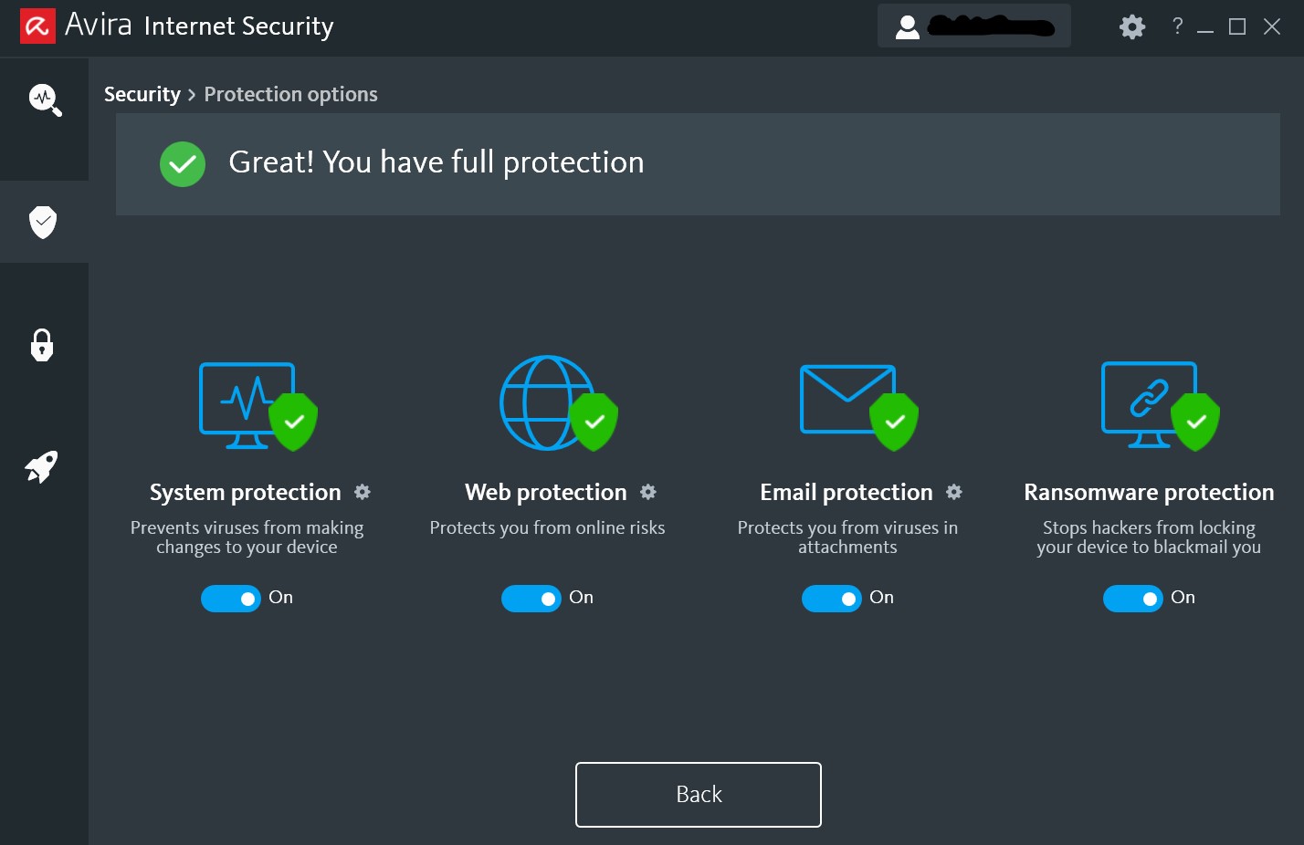Disable the Web protection switch
Screen dimensions: 1304x845
tap(531, 599)
